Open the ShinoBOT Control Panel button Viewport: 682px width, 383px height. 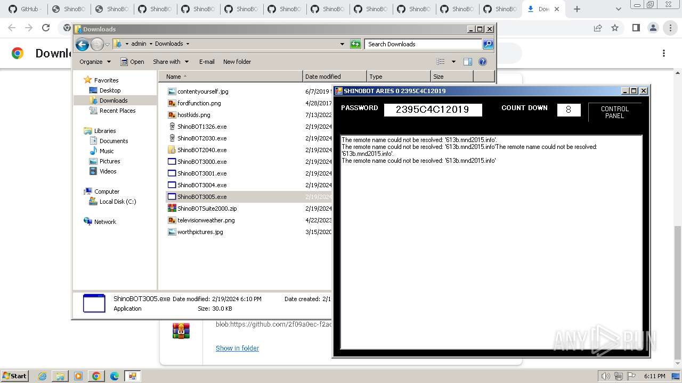(614, 112)
